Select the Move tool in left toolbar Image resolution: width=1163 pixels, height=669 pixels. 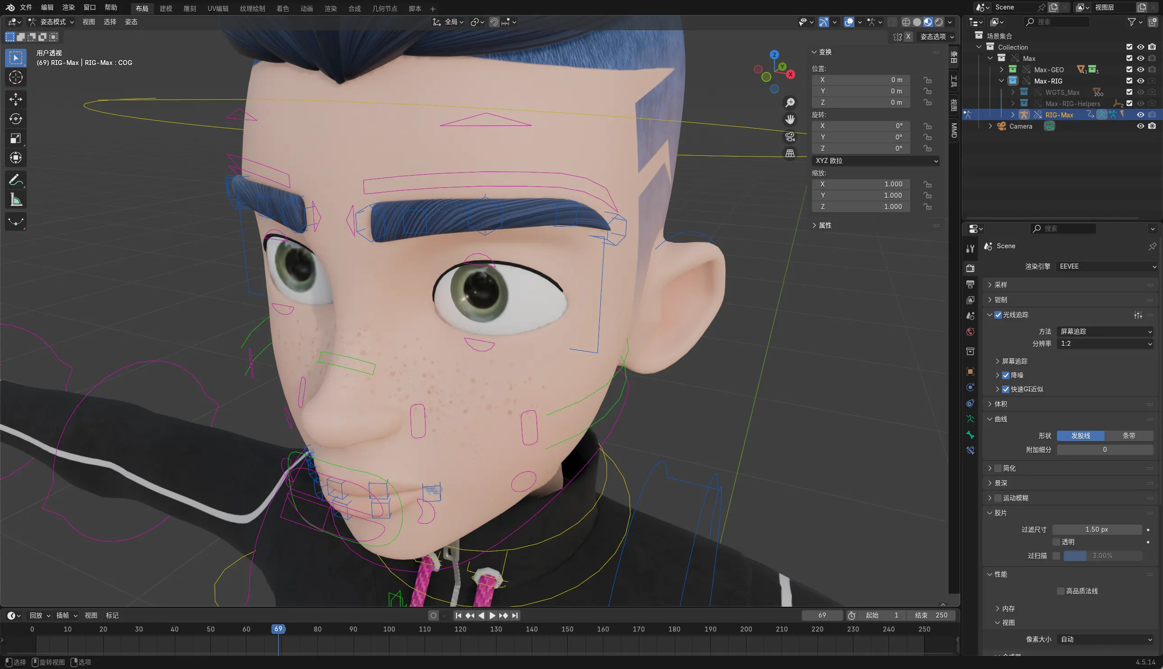pyautogui.click(x=16, y=99)
